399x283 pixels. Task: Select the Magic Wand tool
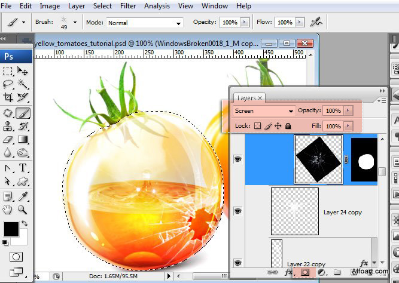(x=23, y=83)
